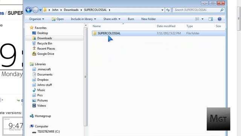Open Help with the question mark icon
This screenshot has width=241, height=136.
pyautogui.click(x=220, y=19)
